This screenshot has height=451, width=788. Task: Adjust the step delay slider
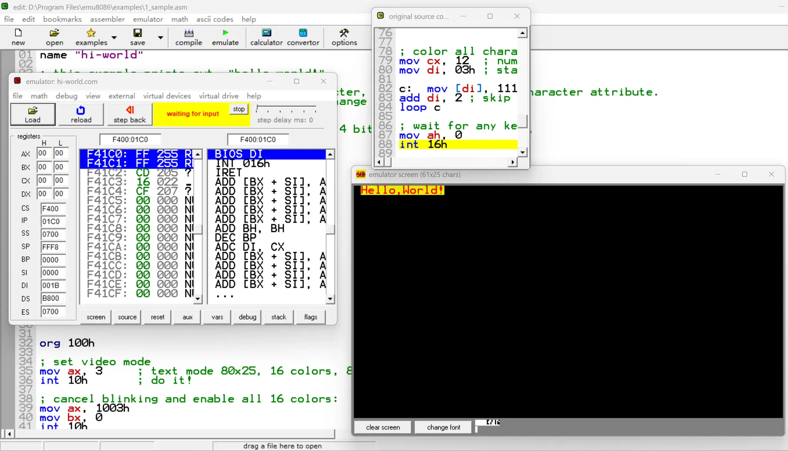[286, 108]
